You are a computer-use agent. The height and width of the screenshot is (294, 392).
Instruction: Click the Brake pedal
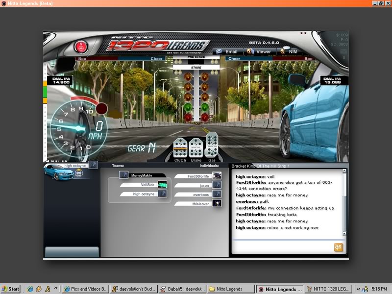(x=196, y=147)
